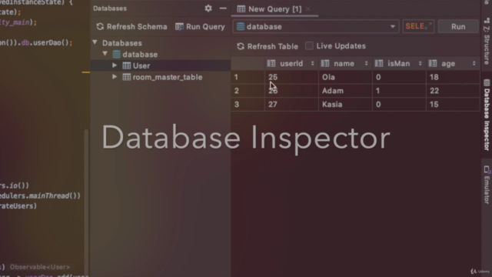
Task: Select the User table in tree
Action: 141,65
